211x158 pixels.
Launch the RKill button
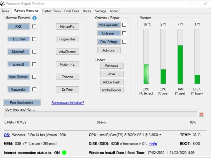coord(18,27)
